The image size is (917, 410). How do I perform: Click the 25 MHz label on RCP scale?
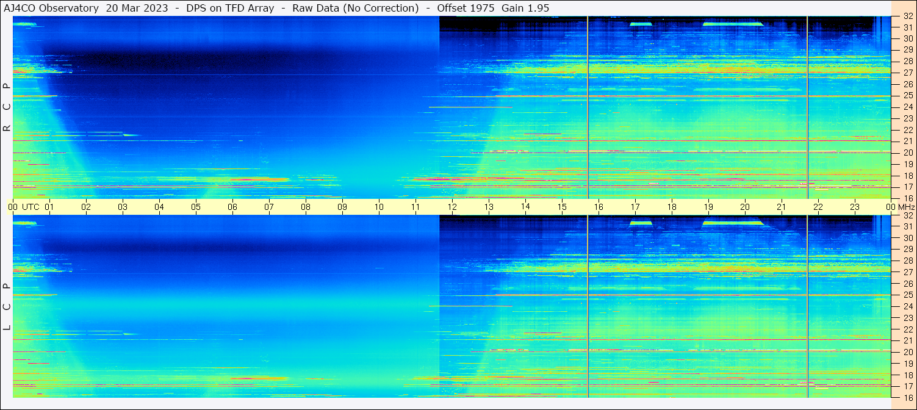pos(907,96)
